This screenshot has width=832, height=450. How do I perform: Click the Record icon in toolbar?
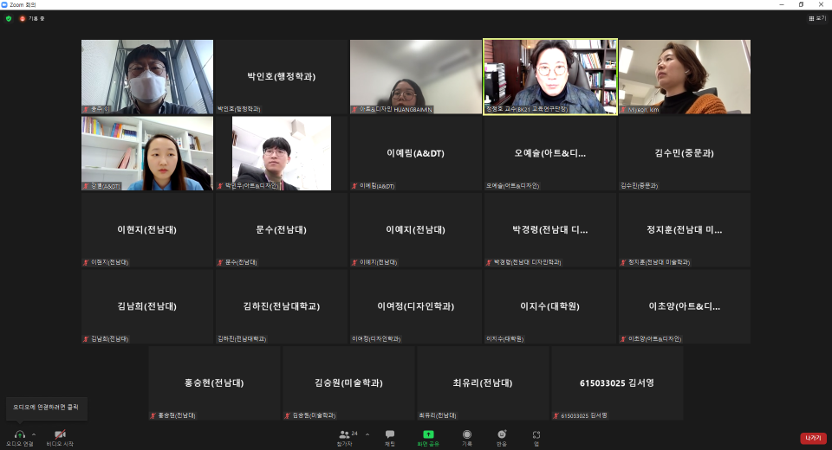pyautogui.click(x=467, y=435)
